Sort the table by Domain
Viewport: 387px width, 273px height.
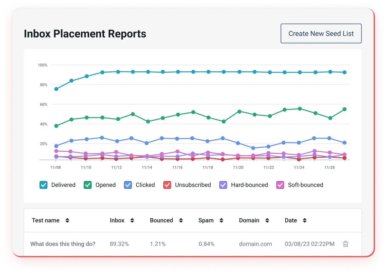tap(267, 220)
